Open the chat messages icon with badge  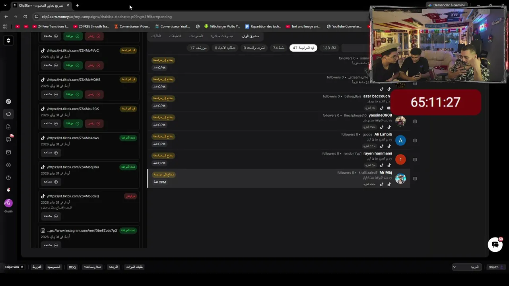coord(8,139)
